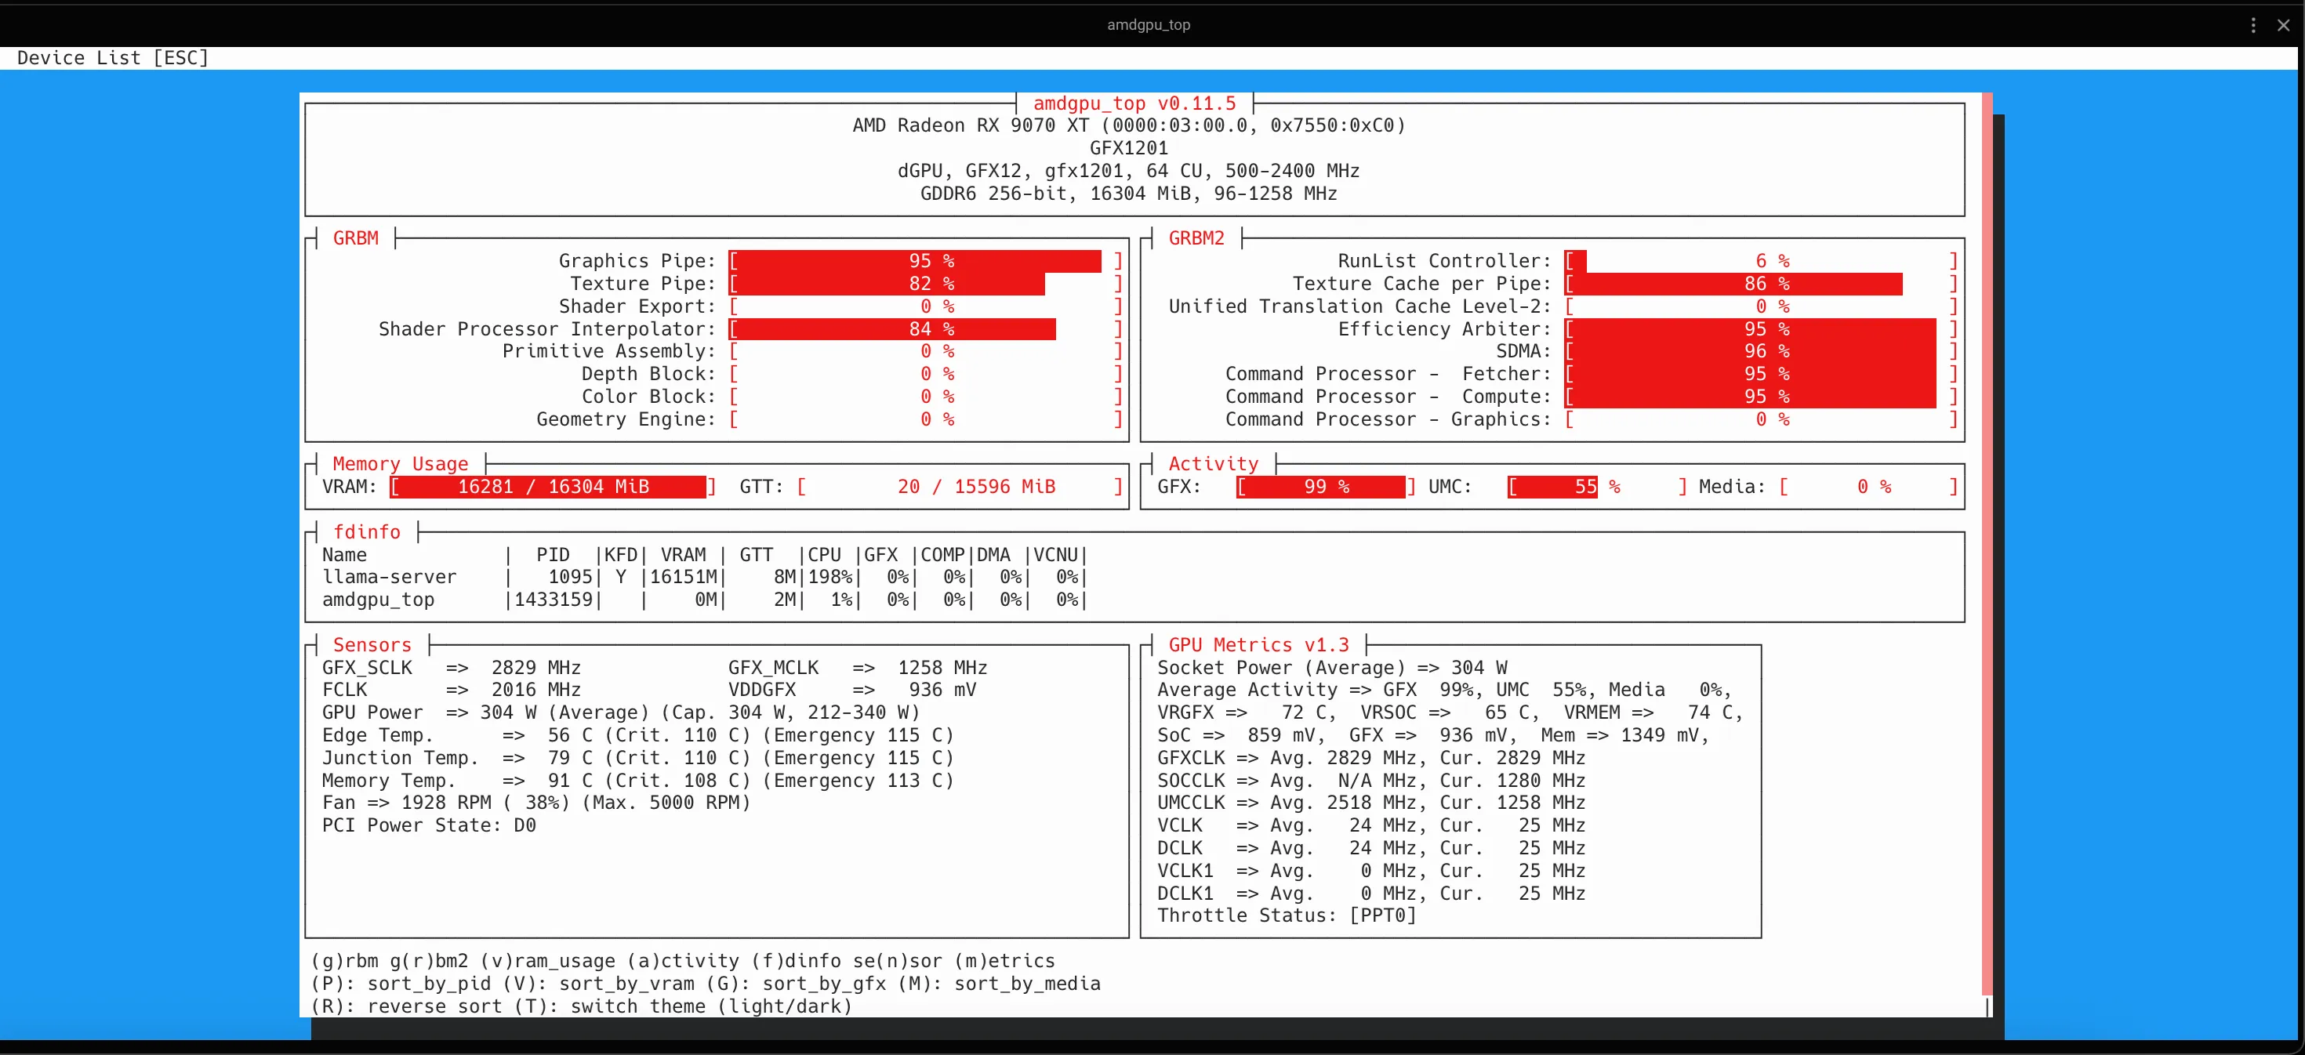Screen dimensions: 2305x1055
Task: Select the llama-server process row
Action: coord(704,577)
